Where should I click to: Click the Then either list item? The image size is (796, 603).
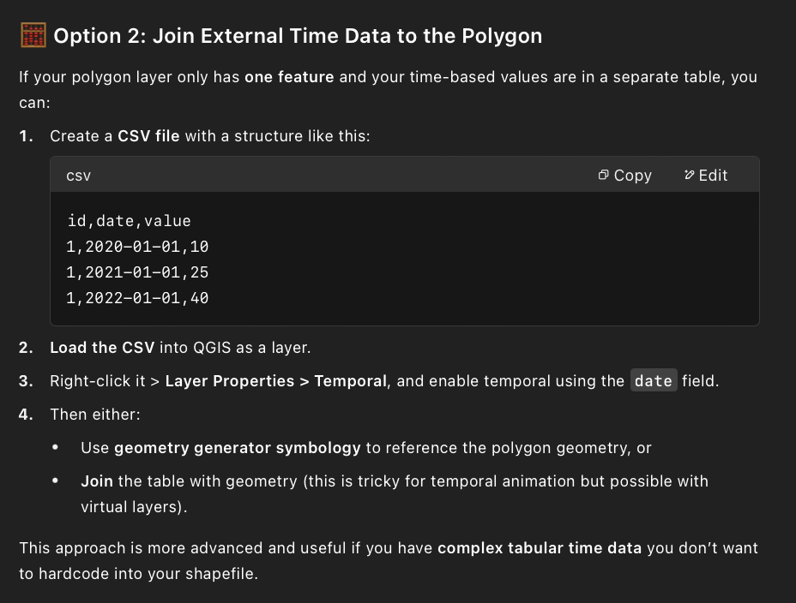coord(95,415)
